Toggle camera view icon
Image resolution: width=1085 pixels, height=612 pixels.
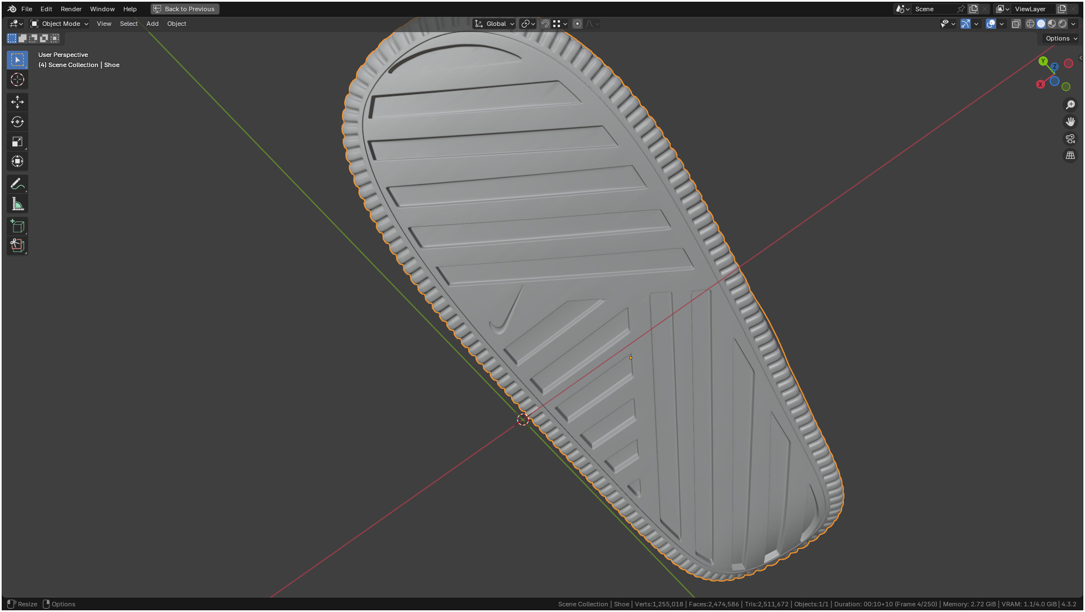coord(1070,139)
